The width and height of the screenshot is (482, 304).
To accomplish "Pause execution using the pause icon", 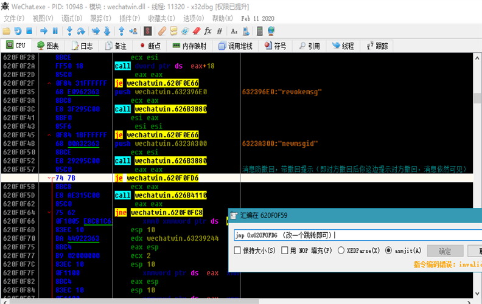I will click(55, 30).
